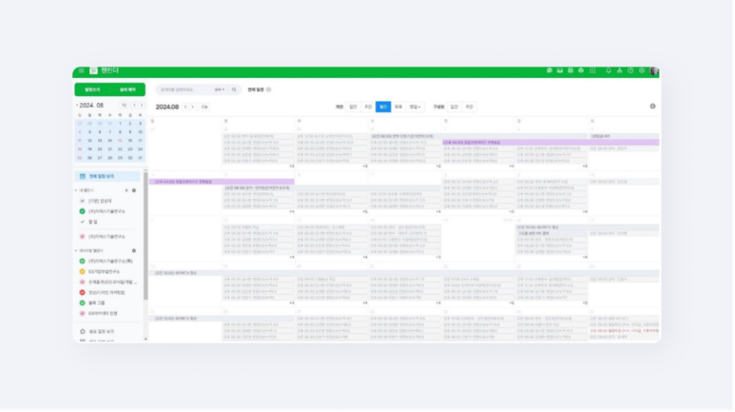
Task: Open the help question mark icon
Action: (631, 70)
